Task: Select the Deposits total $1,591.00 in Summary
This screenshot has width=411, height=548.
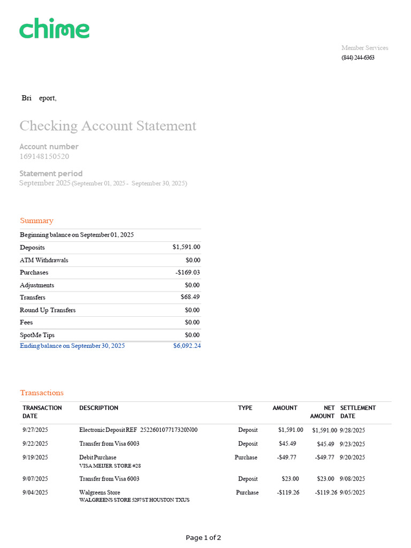Action: (186, 247)
